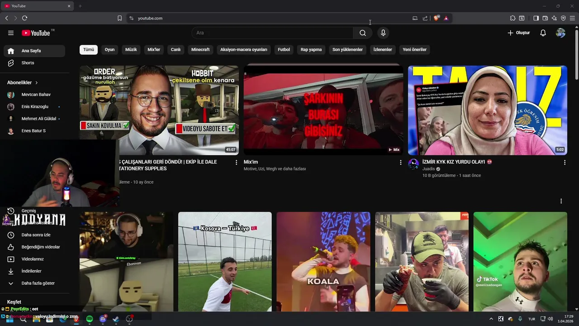Expand the Abonelikler section chevron
Viewport: 579px width, 326px height.
pos(37,83)
